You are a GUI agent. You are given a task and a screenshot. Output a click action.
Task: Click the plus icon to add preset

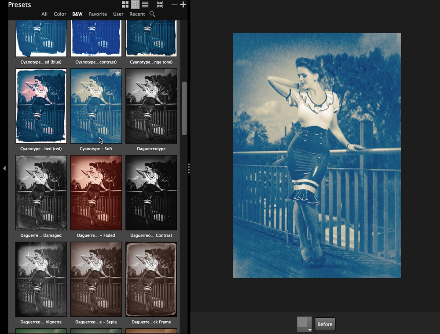(x=183, y=4)
